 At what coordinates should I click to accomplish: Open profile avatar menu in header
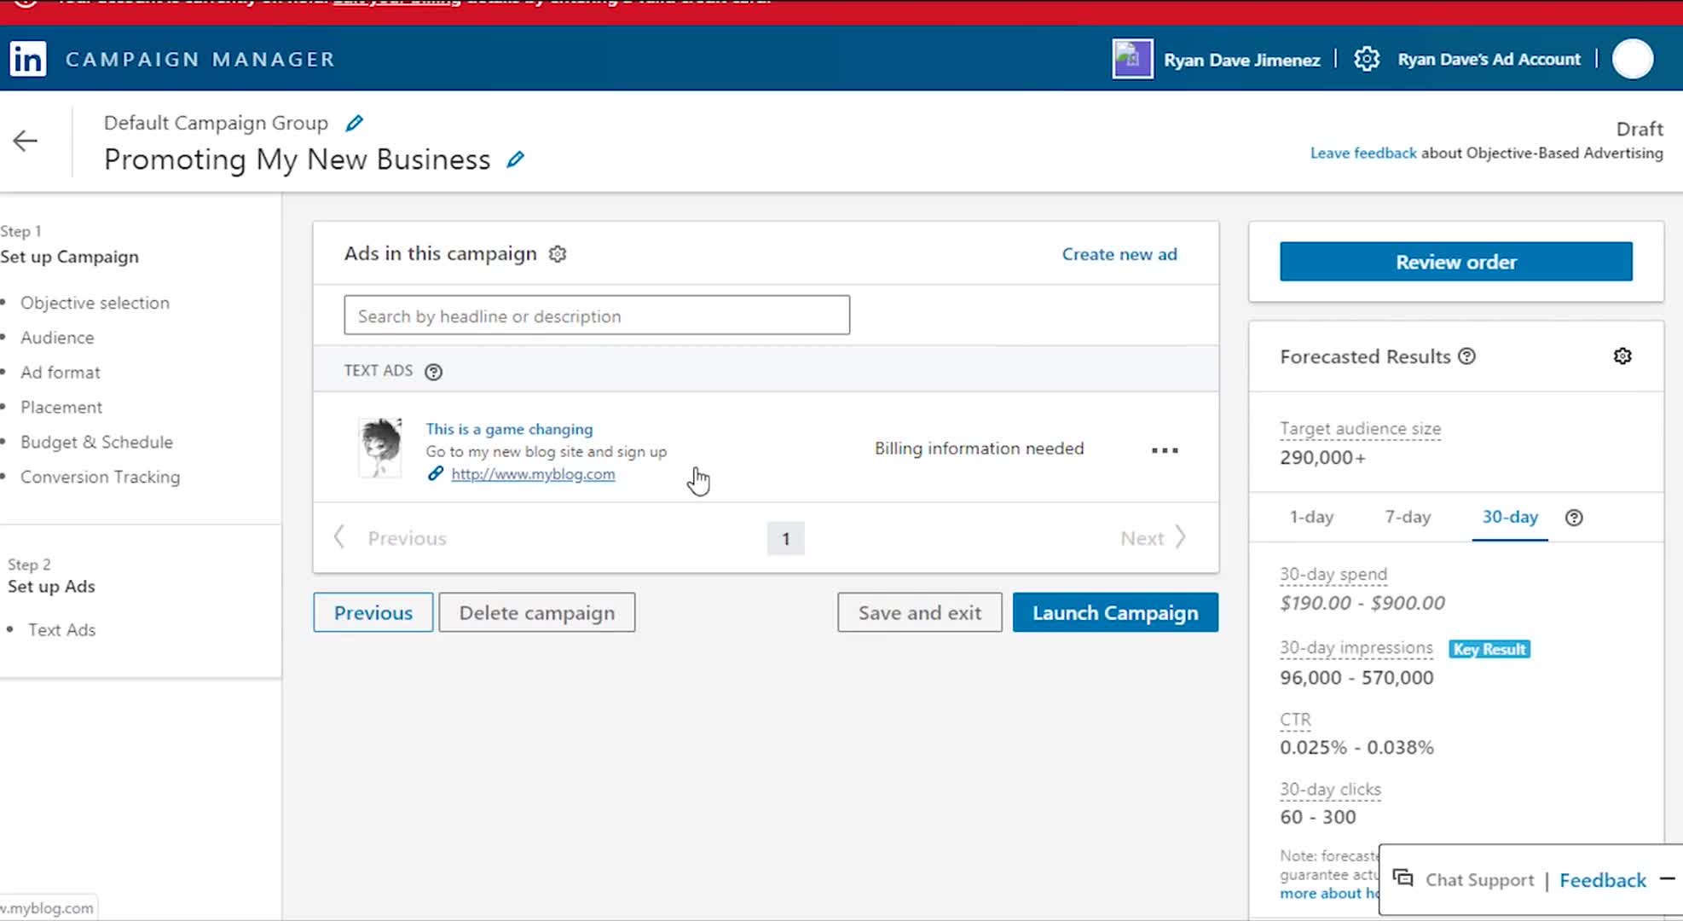1632,59
